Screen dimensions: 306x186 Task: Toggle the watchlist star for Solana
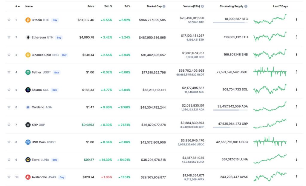coord(9,90)
